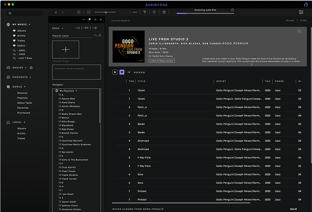
Task: Go back with the left navigation arrow
Action: 56,12
